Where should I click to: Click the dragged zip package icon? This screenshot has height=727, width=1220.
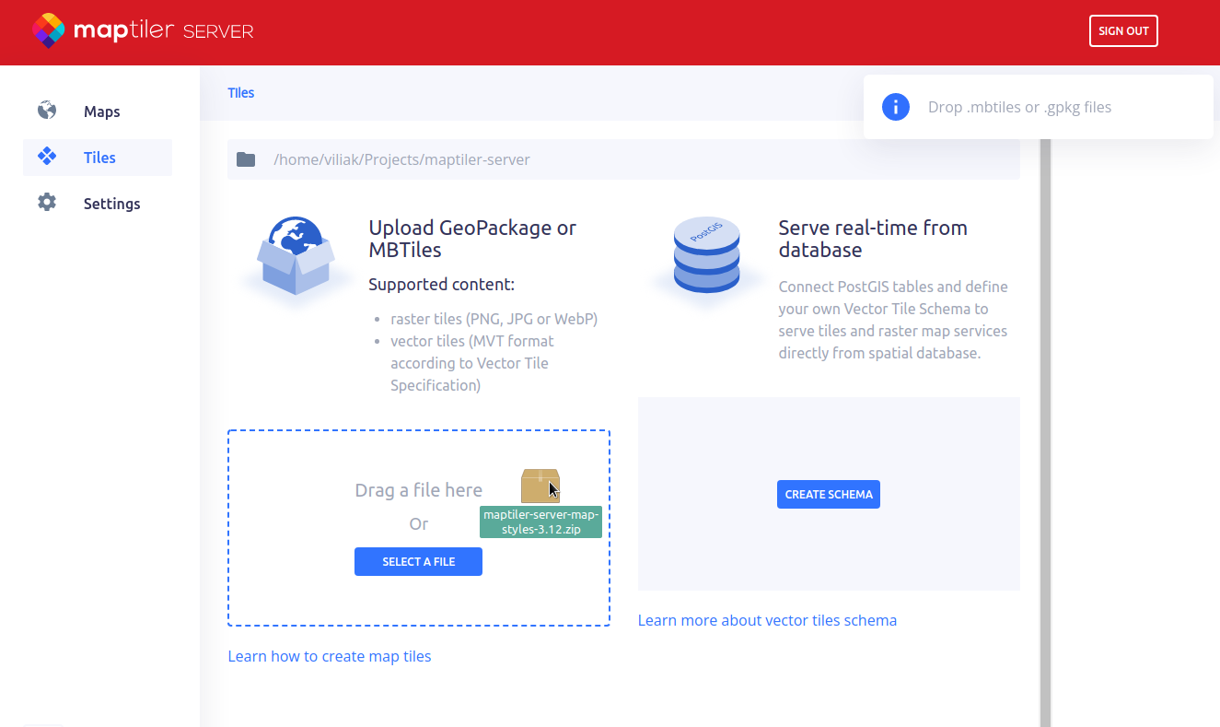pos(540,486)
